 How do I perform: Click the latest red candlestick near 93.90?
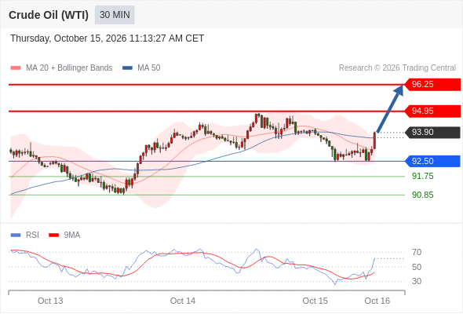coord(374,141)
